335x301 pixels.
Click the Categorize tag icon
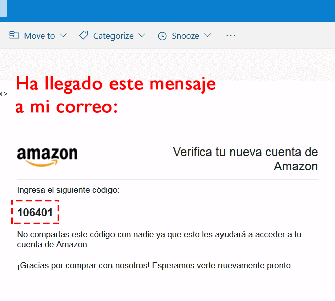[x=83, y=35]
